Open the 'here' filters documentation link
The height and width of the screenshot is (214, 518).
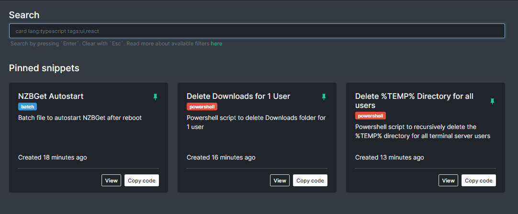click(x=216, y=43)
